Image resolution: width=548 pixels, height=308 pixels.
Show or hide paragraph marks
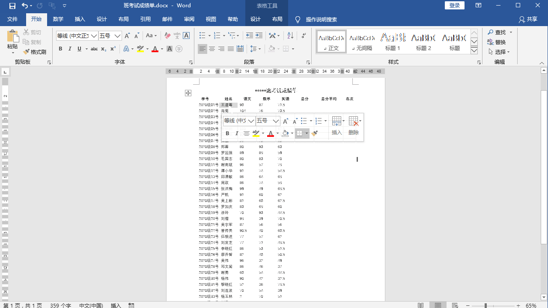(x=304, y=36)
